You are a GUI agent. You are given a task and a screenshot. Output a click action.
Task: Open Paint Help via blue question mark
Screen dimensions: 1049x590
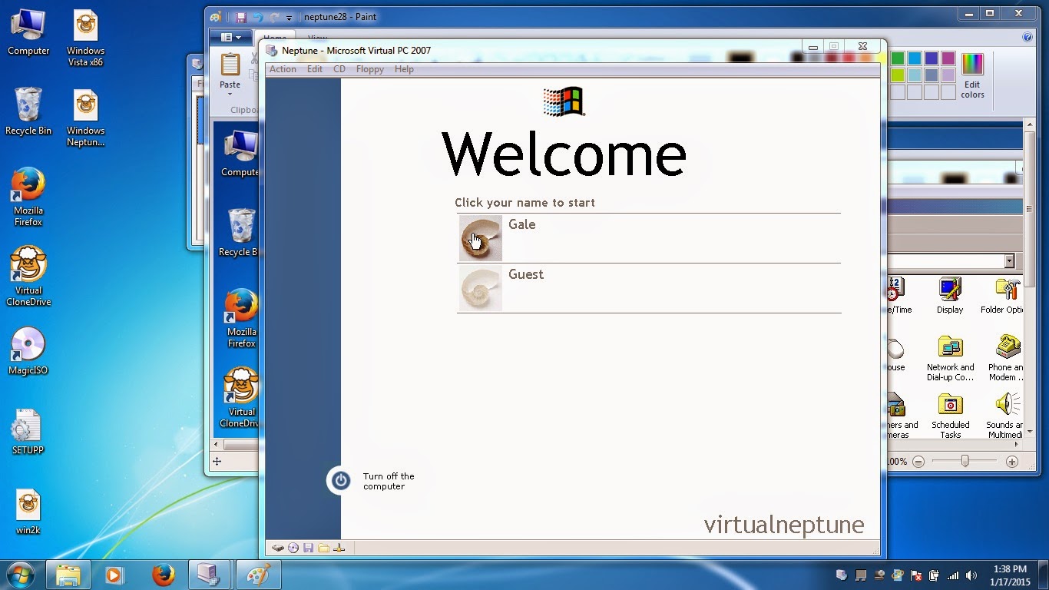[x=1027, y=37]
